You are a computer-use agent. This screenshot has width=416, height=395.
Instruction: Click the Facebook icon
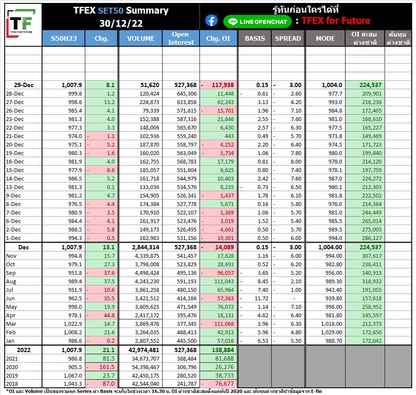click(x=211, y=21)
